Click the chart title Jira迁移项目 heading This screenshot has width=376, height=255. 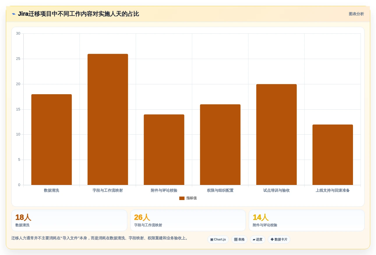click(78, 14)
